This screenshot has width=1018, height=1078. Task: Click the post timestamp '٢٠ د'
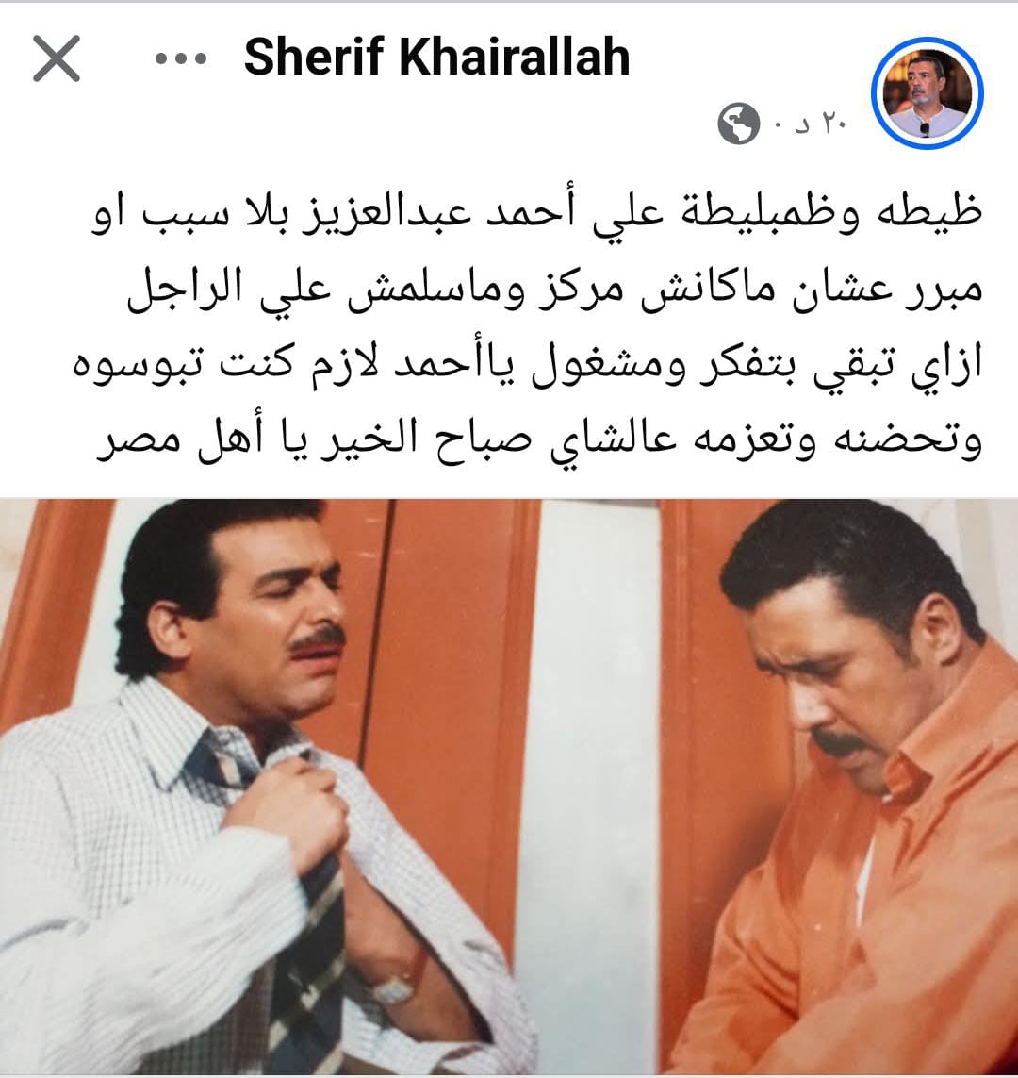(x=821, y=124)
